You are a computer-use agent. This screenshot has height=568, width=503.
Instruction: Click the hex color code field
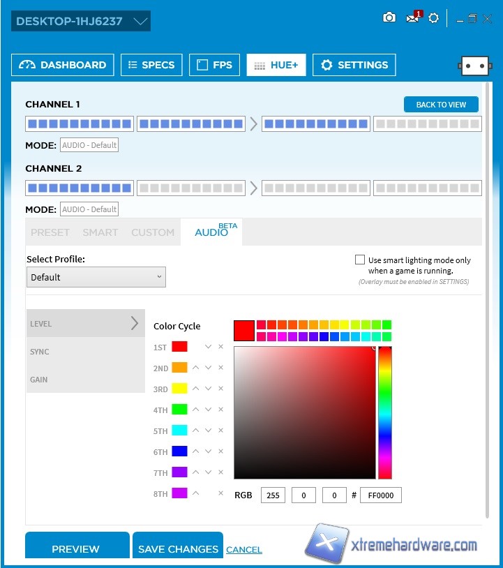(381, 495)
